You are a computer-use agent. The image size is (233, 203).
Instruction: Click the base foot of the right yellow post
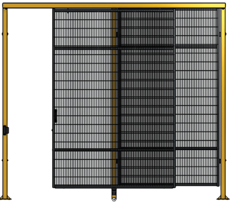[223, 198]
